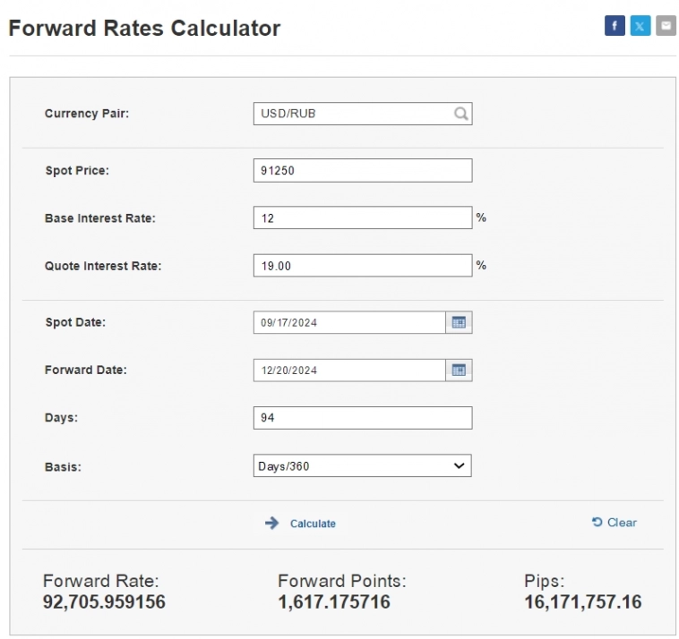This screenshot has width=679, height=639.
Task: Click the Calculate arrow icon
Action: [x=272, y=524]
